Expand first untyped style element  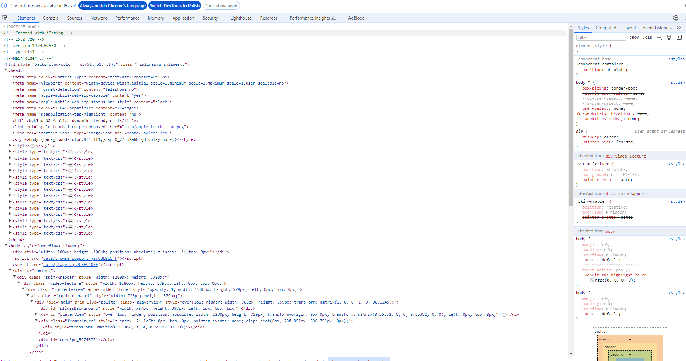click(x=10, y=146)
